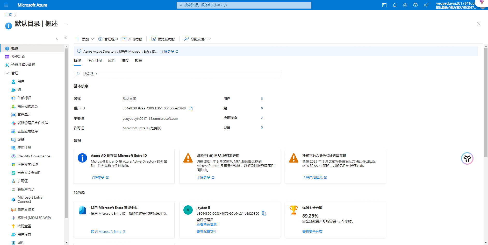Open account menu yeuyeduyin2017

tap(456, 5)
